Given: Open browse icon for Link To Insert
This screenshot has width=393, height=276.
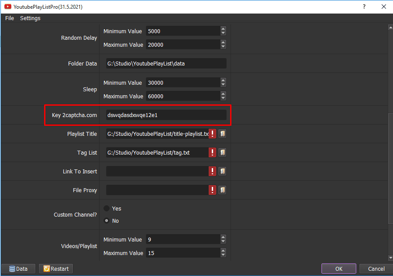Looking at the screenshot, I should pos(222,171).
